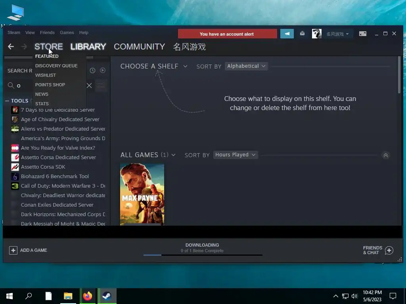Open the Max Payne 3 cover
The width and height of the screenshot is (406, 304).
click(x=142, y=194)
